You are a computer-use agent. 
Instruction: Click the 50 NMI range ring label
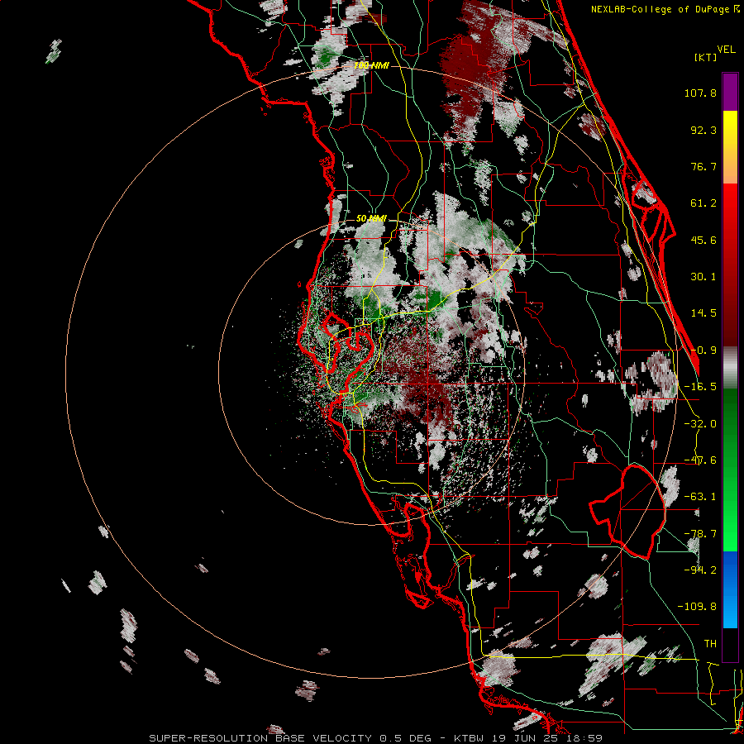coord(371,219)
